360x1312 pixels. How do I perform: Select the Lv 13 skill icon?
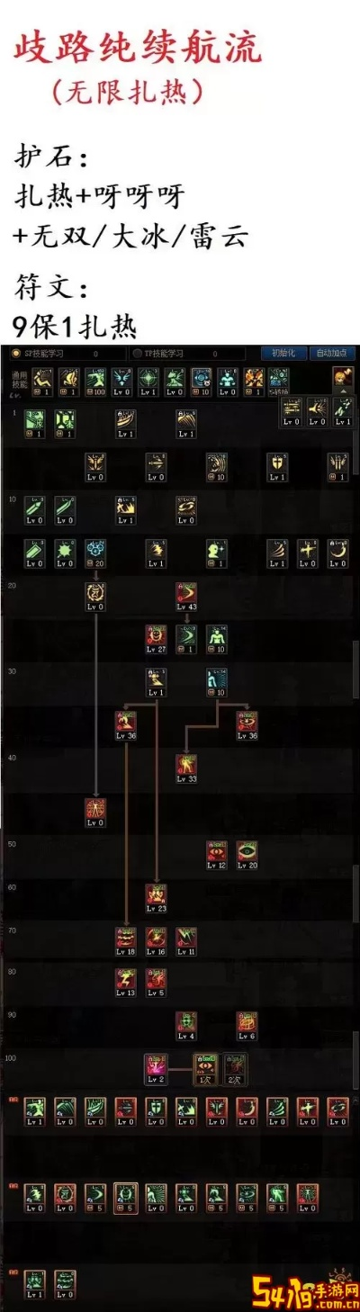[x=125, y=984]
